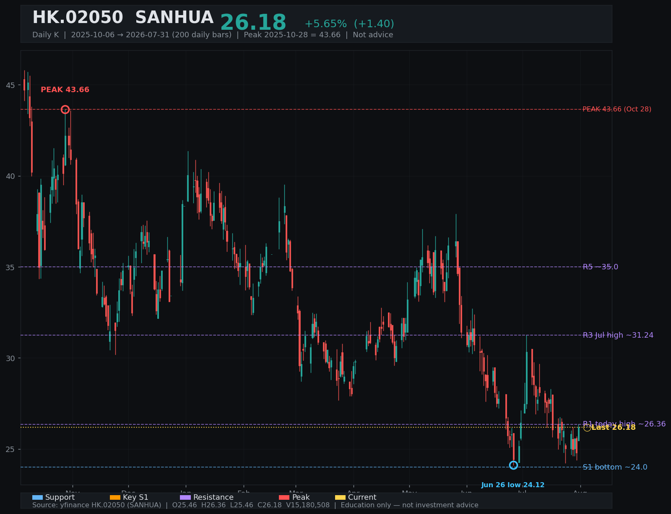Click the 30 y-axis tick label

tap(10, 358)
